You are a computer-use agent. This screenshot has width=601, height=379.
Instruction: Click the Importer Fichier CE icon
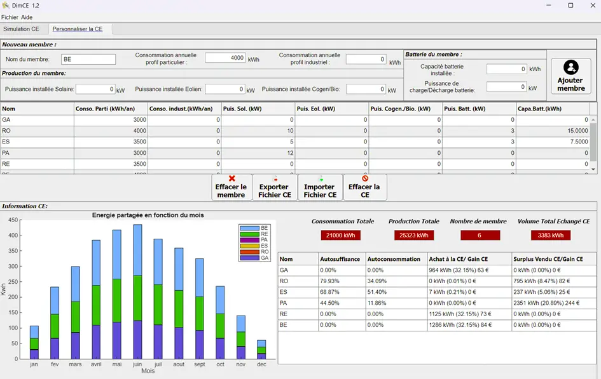tap(320, 179)
